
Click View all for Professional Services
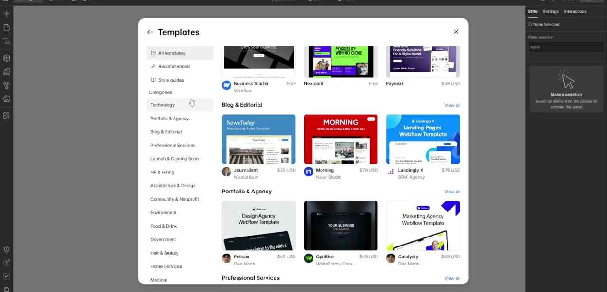click(452, 278)
